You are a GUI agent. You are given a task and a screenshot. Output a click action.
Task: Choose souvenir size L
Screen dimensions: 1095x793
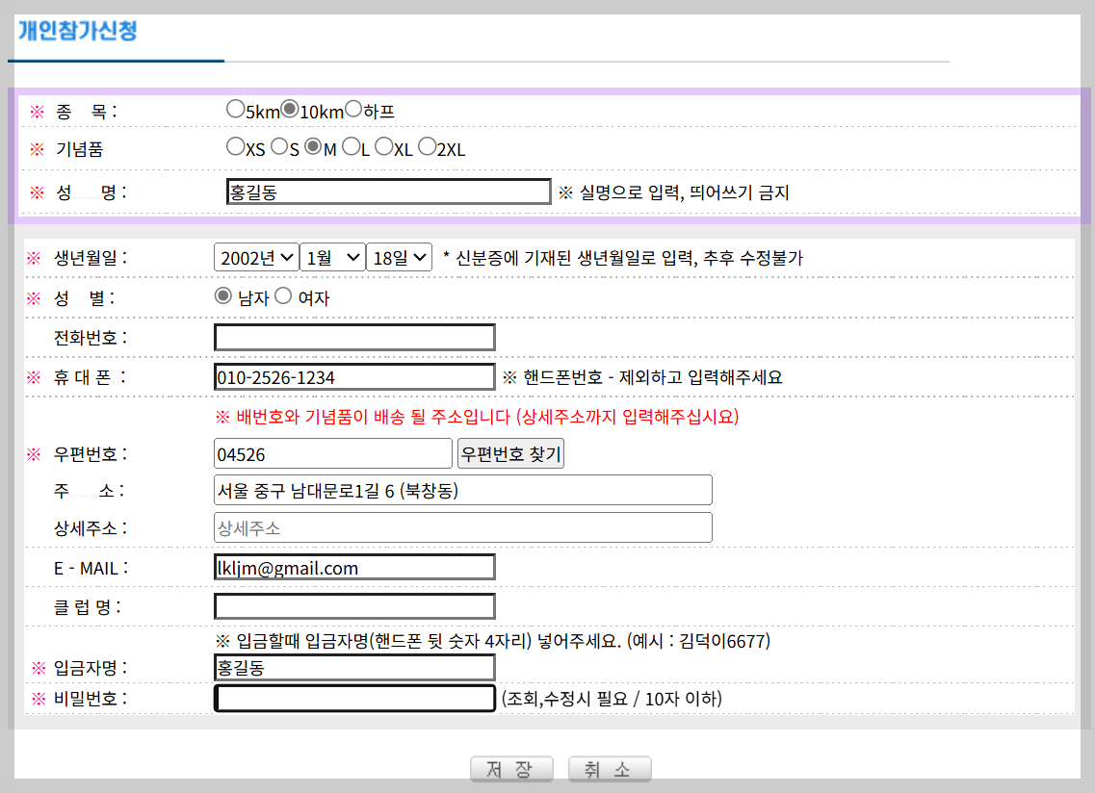click(x=352, y=146)
